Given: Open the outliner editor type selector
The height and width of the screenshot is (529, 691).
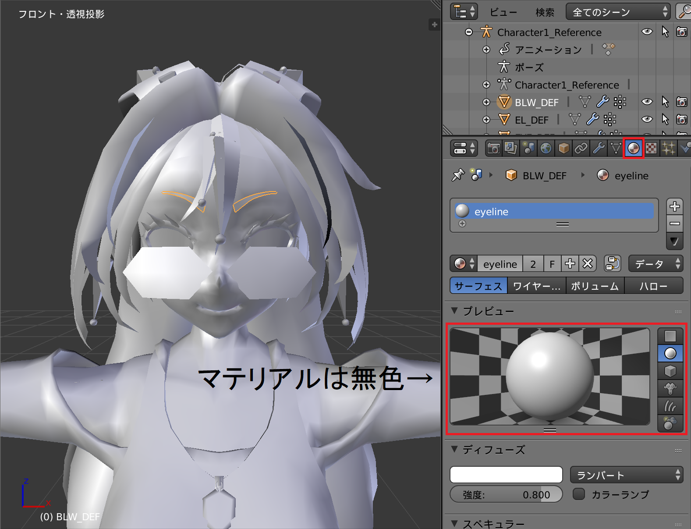Looking at the screenshot, I should click(x=464, y=12).
